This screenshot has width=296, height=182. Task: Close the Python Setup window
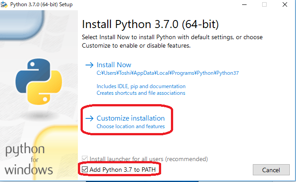(285, 4)
